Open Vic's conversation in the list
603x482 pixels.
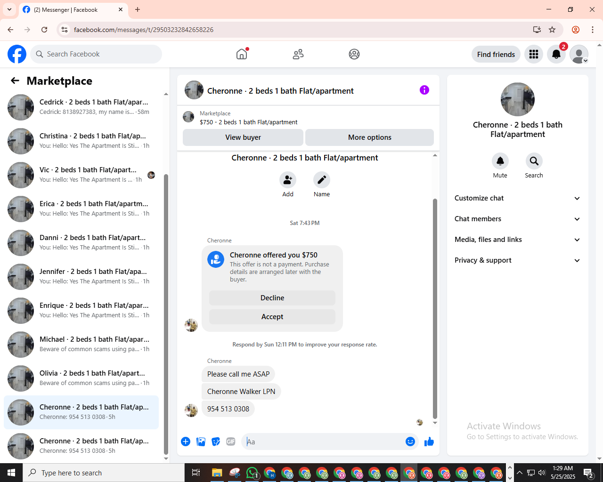[81, 175]
